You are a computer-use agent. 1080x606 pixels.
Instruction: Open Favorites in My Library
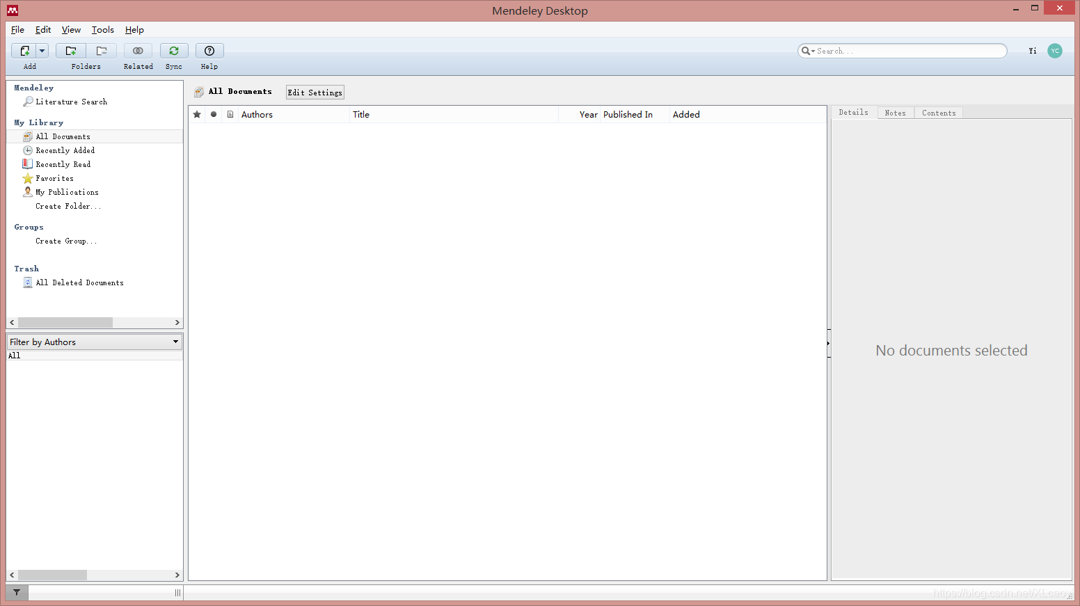[54, 178]
